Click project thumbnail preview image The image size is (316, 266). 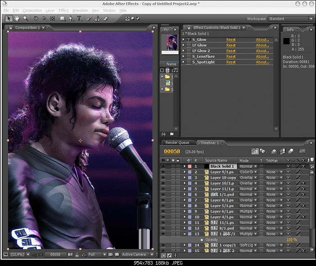point(172,42)
